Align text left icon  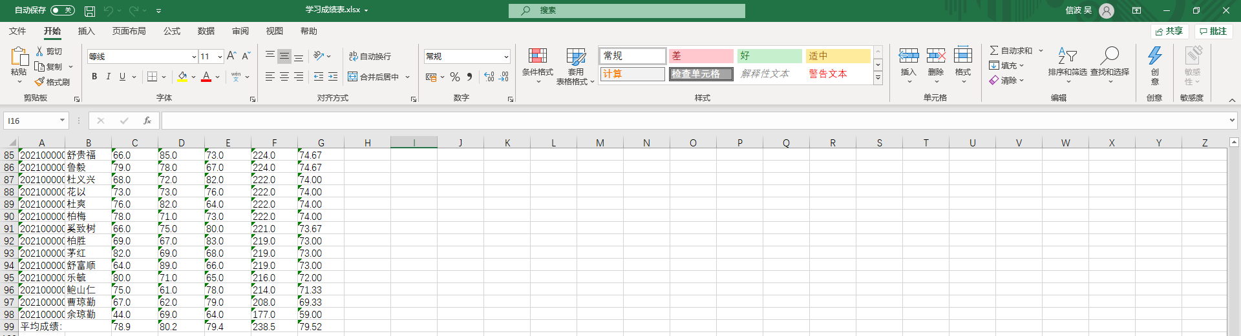coord(270,77)
